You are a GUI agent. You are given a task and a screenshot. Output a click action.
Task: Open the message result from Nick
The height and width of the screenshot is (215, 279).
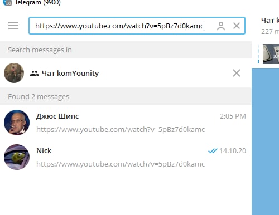point(126,157)
